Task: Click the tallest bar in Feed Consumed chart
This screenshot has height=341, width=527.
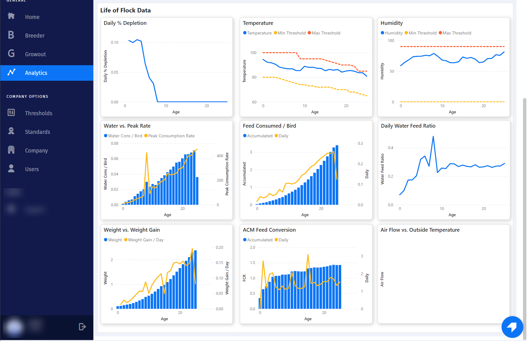Action: pyautogui.click(x=337, y=175)
